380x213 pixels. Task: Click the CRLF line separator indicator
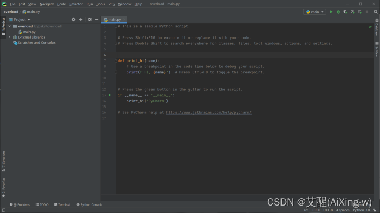[x=316, y=210]
